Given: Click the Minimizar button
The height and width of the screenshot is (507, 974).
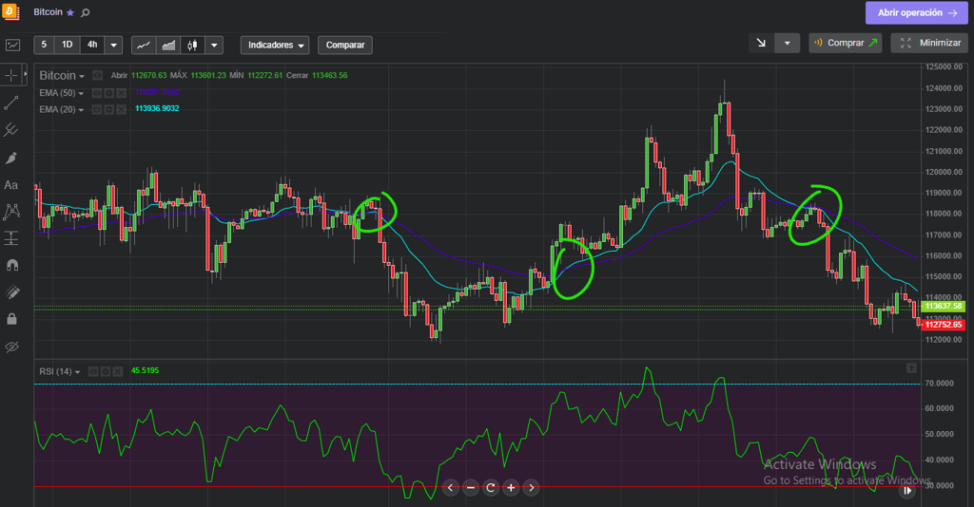Looking at the screenshot, I should (928, 43).
